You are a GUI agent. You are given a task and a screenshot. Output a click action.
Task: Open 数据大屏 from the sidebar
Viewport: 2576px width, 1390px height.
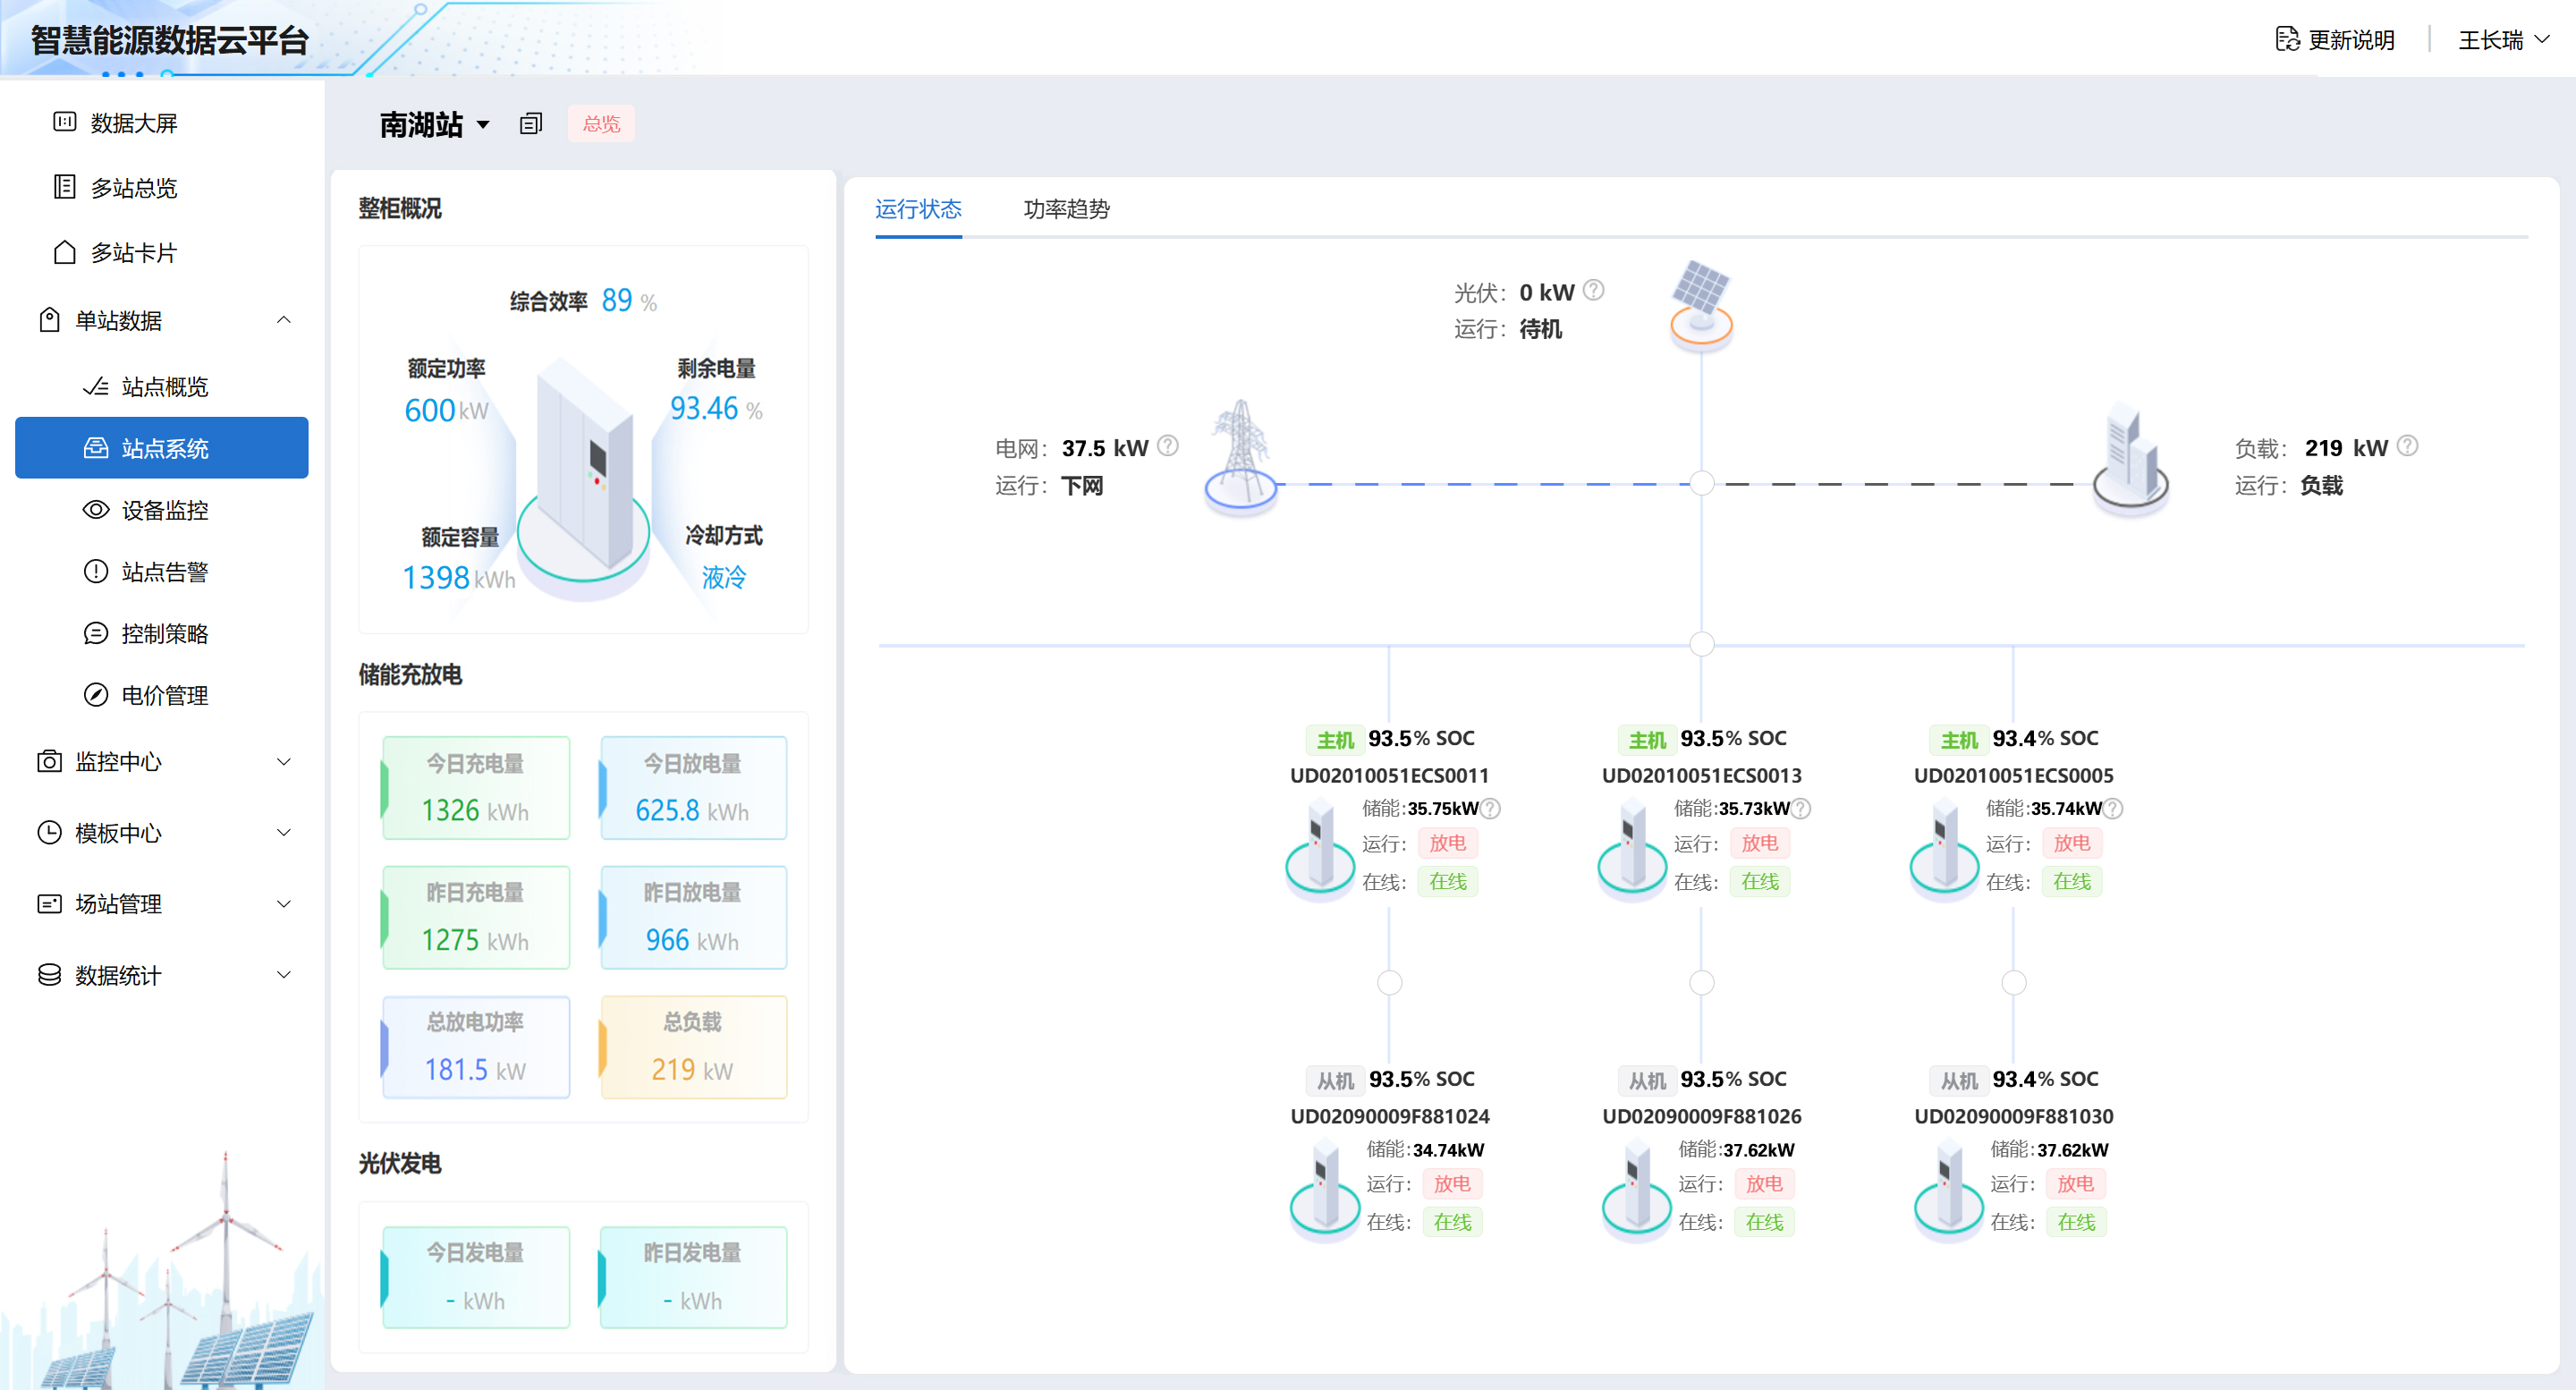(133, 123)
